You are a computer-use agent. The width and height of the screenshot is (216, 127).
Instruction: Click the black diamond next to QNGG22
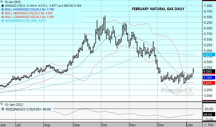click(3, 5)
